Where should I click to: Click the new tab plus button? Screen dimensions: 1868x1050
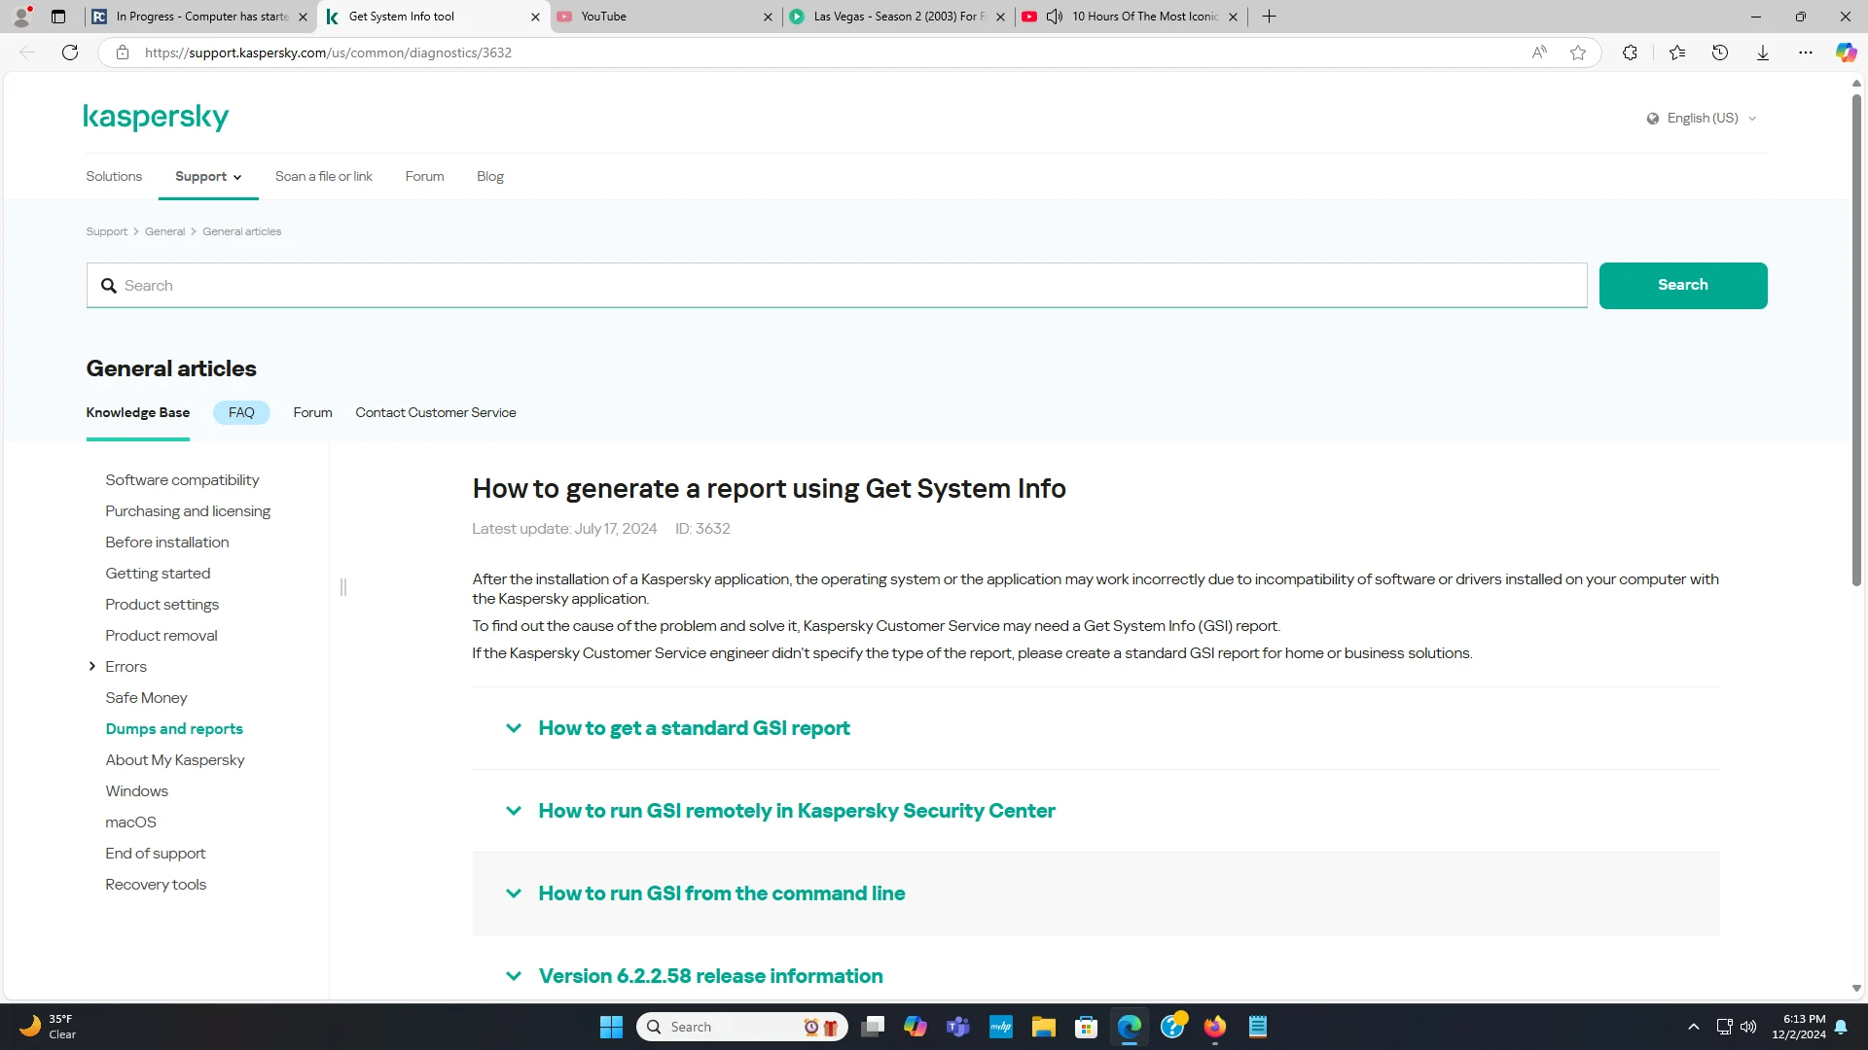click(1269, 17)
